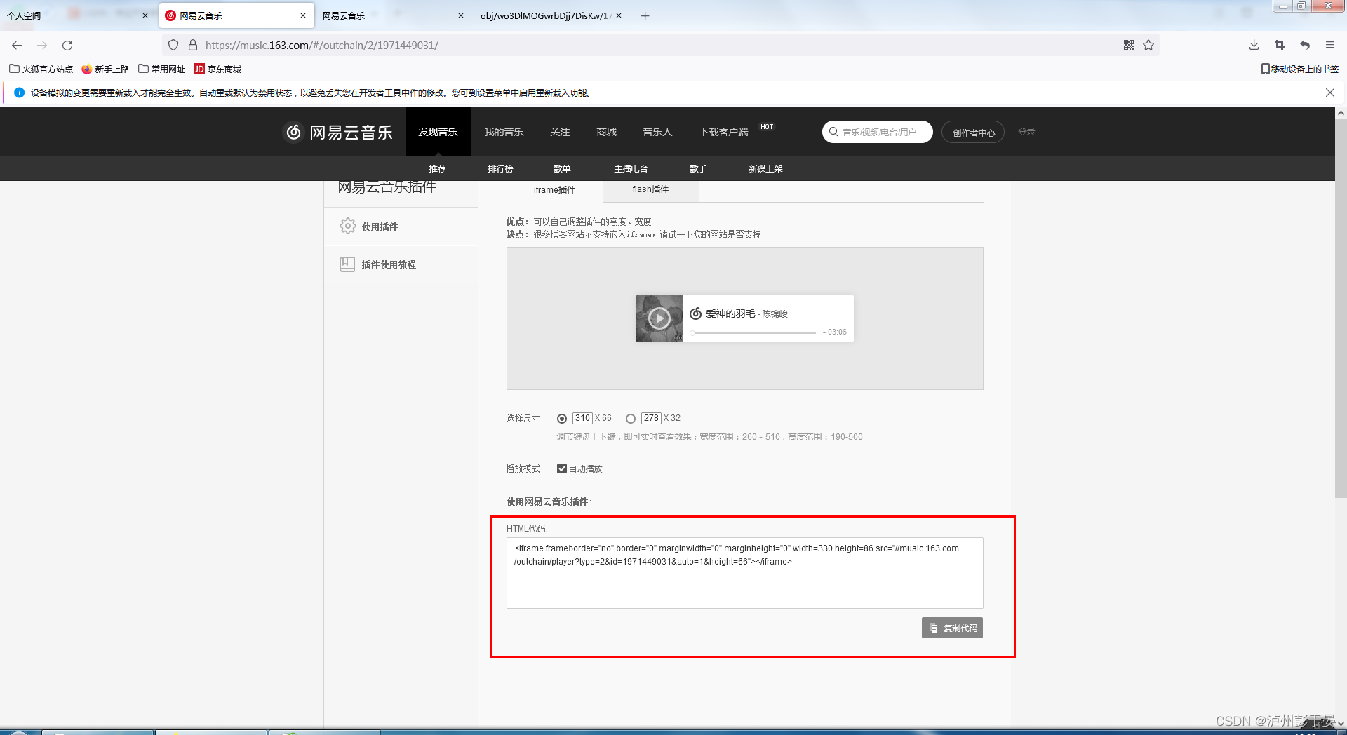
Task: Click the browser forward arrow
Action: [x=42, y=45]
